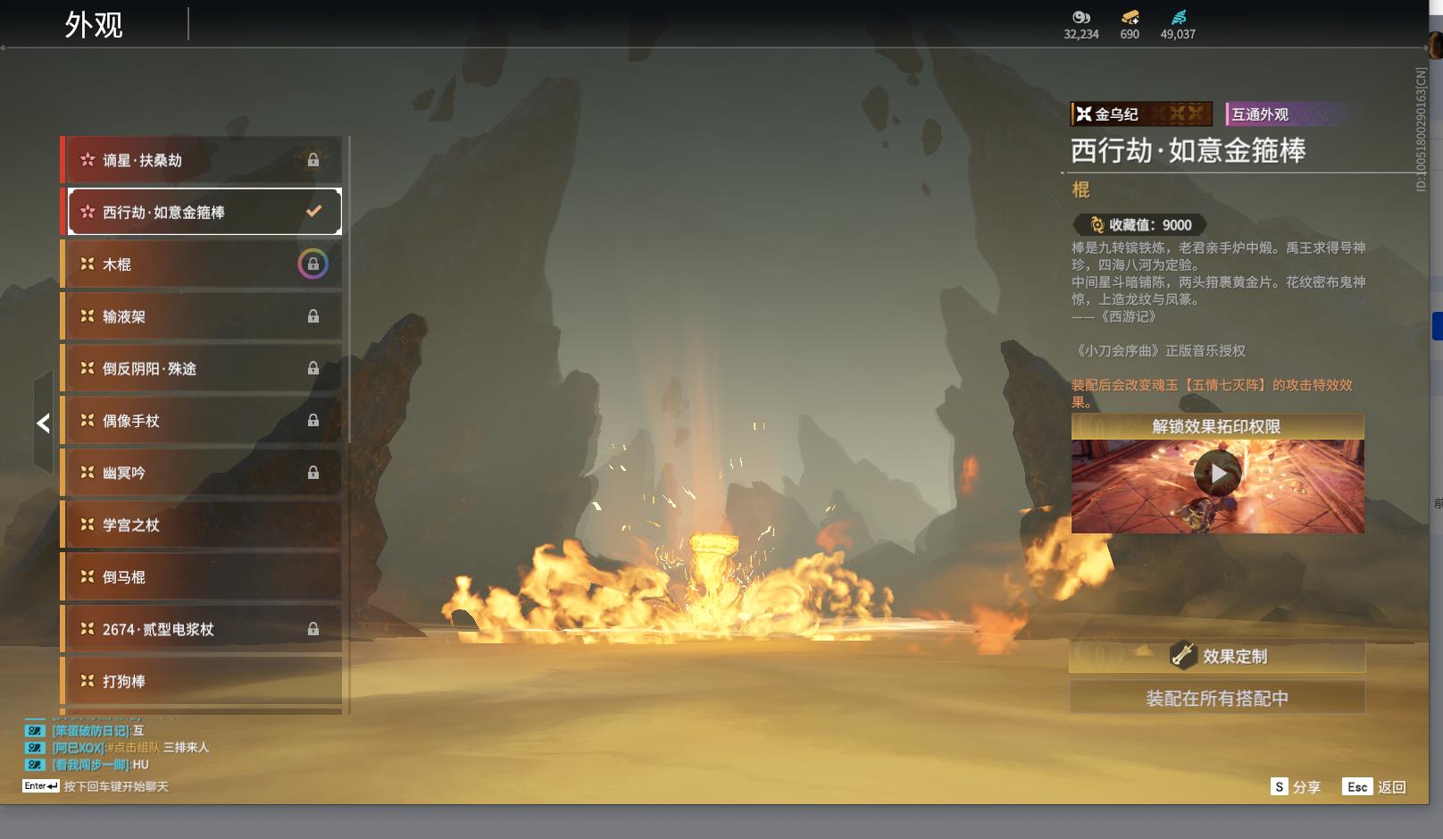Select the 摘星·扶桑劫 skin
The width and height of the screenshot is (1443, 839).
201,160
